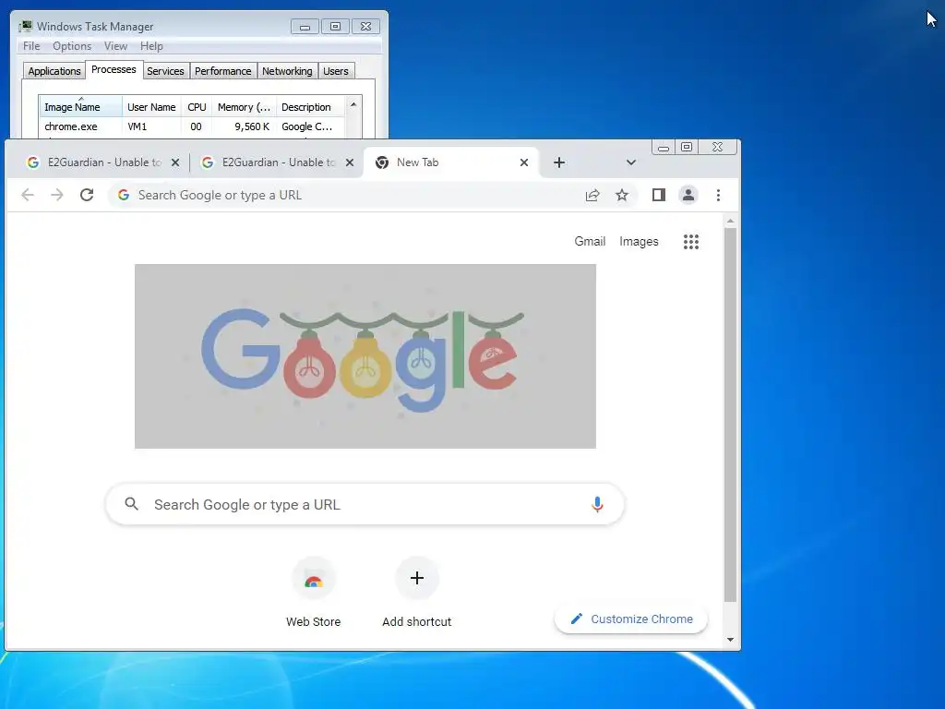Open Images link

point(639,241)
